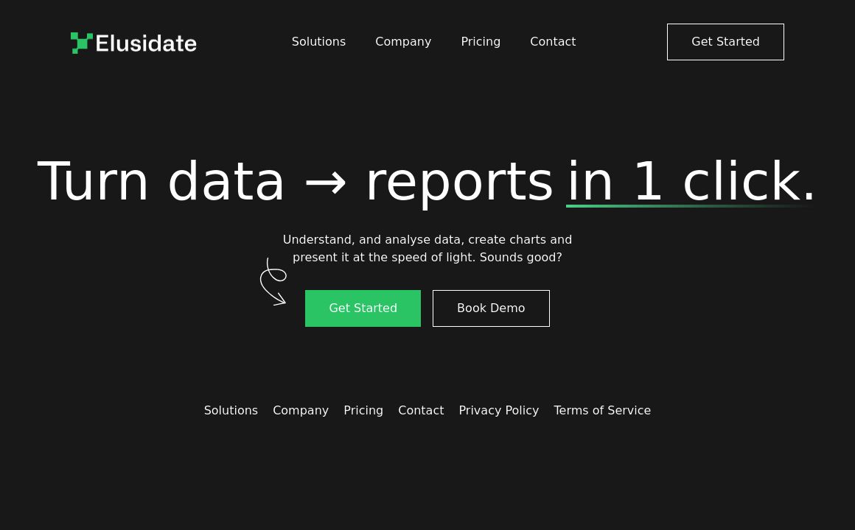Select Contact in the header navigation
The width and height of the screenshot is (855, 530).
(553, 42)
